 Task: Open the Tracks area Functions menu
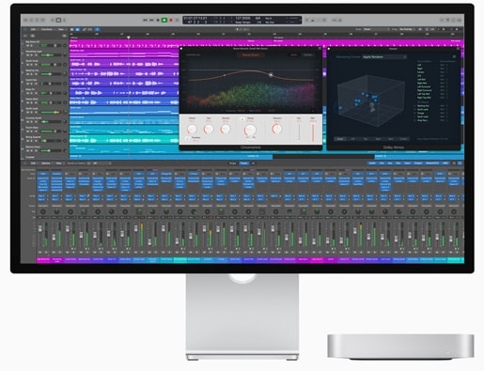[x=47, y=29]
